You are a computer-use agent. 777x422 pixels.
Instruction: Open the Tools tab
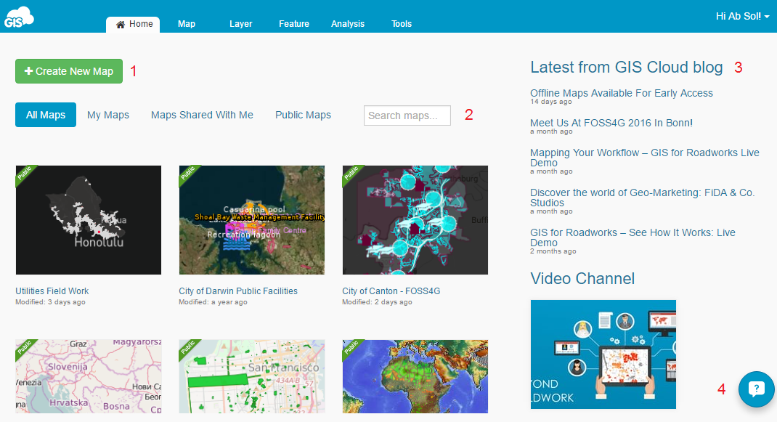point(402,24)
